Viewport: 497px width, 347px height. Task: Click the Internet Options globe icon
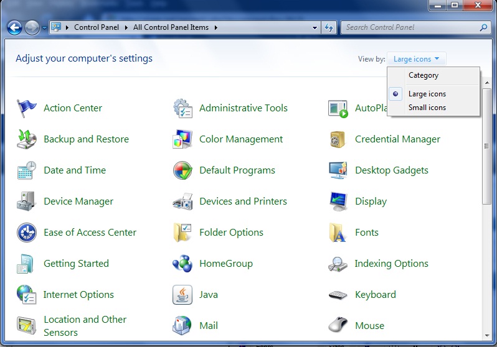(26, 294)
